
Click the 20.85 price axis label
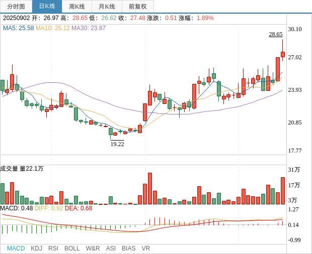[x=295, y=122]
